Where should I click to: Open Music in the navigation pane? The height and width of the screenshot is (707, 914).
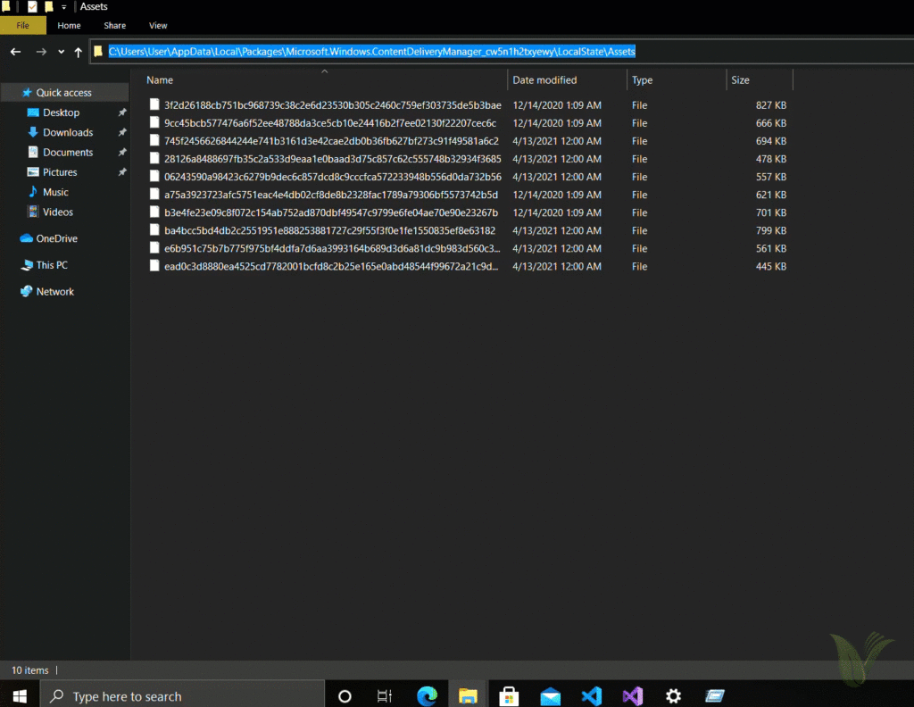[55, 192]
